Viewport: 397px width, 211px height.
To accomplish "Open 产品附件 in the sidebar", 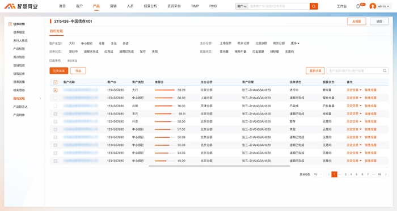I will [x=19, y=115].
